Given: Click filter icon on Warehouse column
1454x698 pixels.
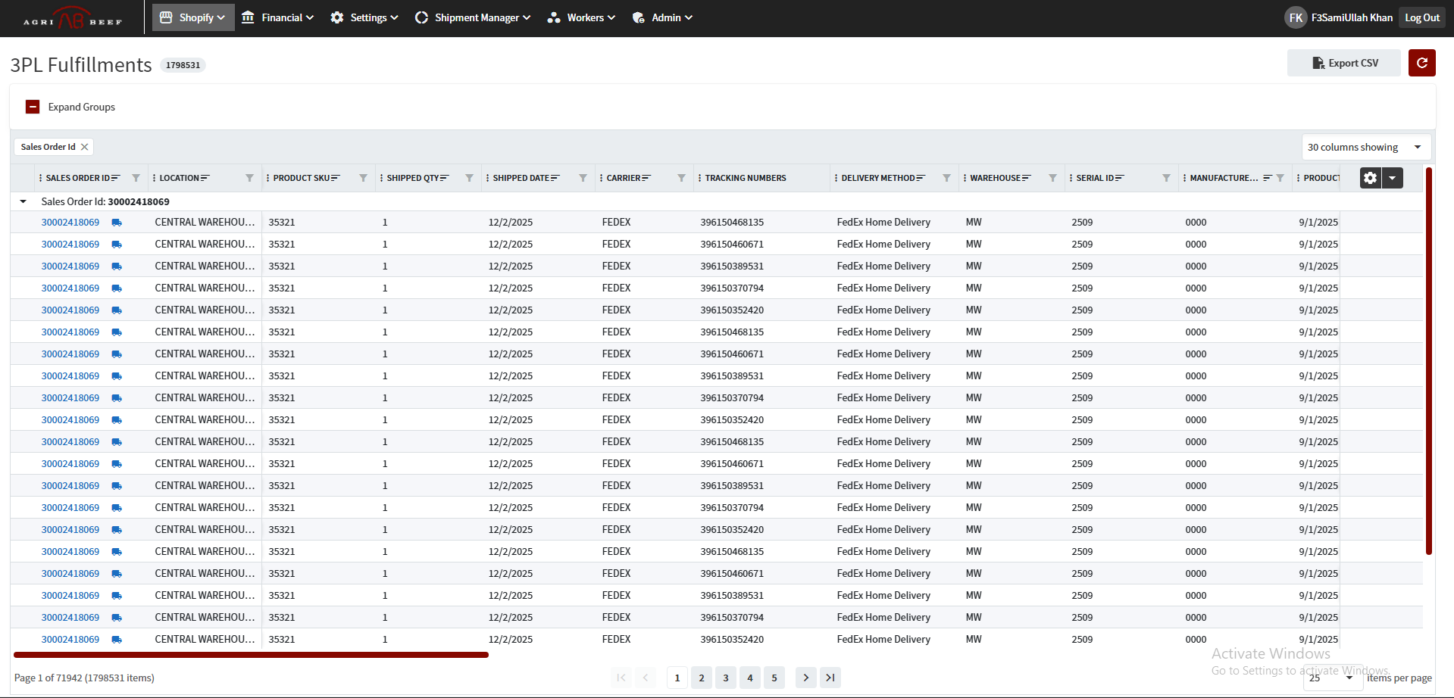Looking at the screenshot, I should (1052, 178).
